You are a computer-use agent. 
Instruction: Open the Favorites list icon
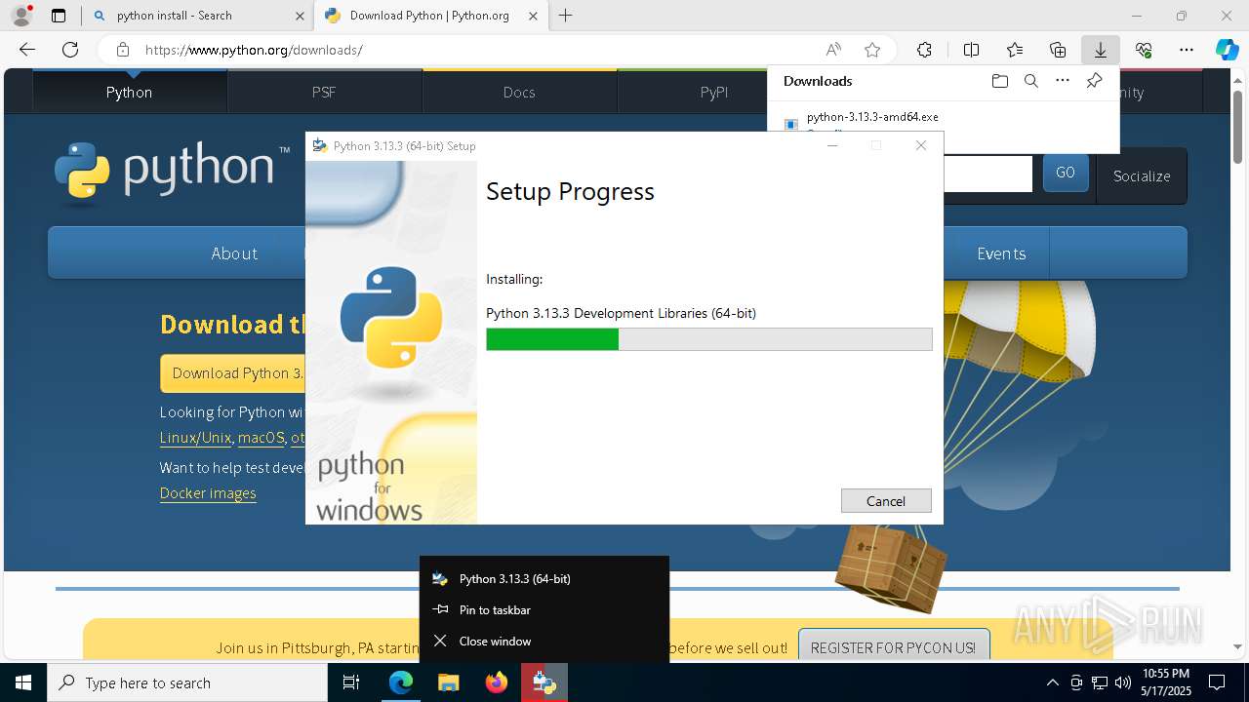click(1015, 50)
